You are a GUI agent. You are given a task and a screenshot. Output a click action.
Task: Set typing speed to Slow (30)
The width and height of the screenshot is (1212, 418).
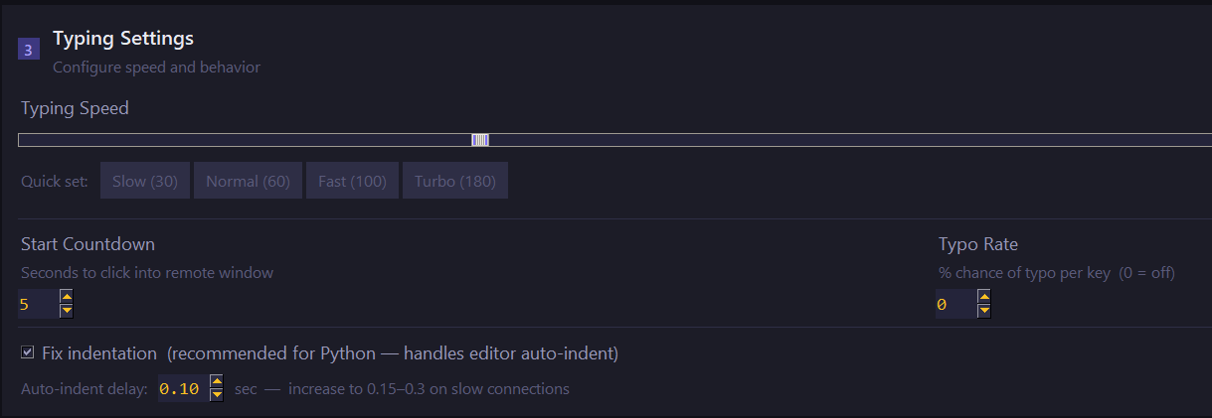coord(145,181)
